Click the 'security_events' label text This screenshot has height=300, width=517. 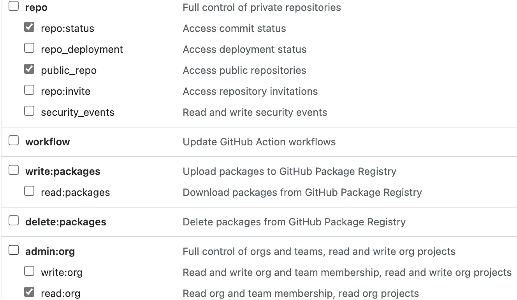[x=77, y=112]
